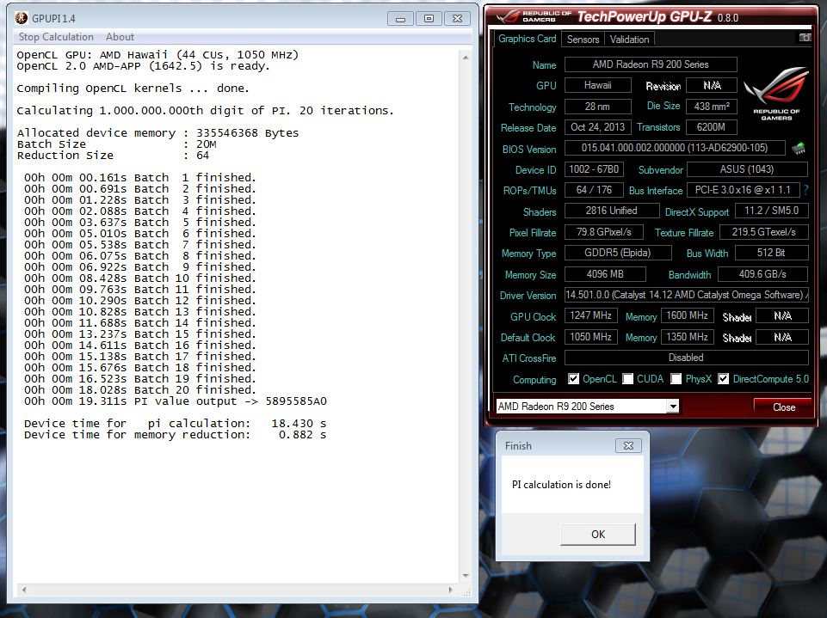Screen dimensions: 827x618
Task: Click the Transistors value 6200M
Action: pos(712,127)
